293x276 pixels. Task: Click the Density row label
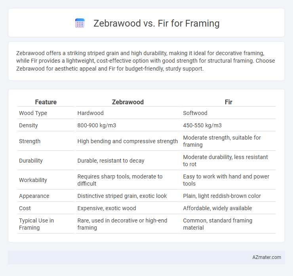tap(29, 125)
